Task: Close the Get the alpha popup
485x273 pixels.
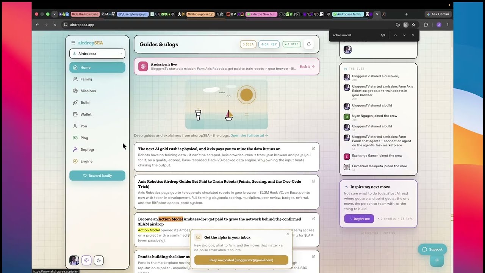Action: pyautogui.click(x=288, y=234)
